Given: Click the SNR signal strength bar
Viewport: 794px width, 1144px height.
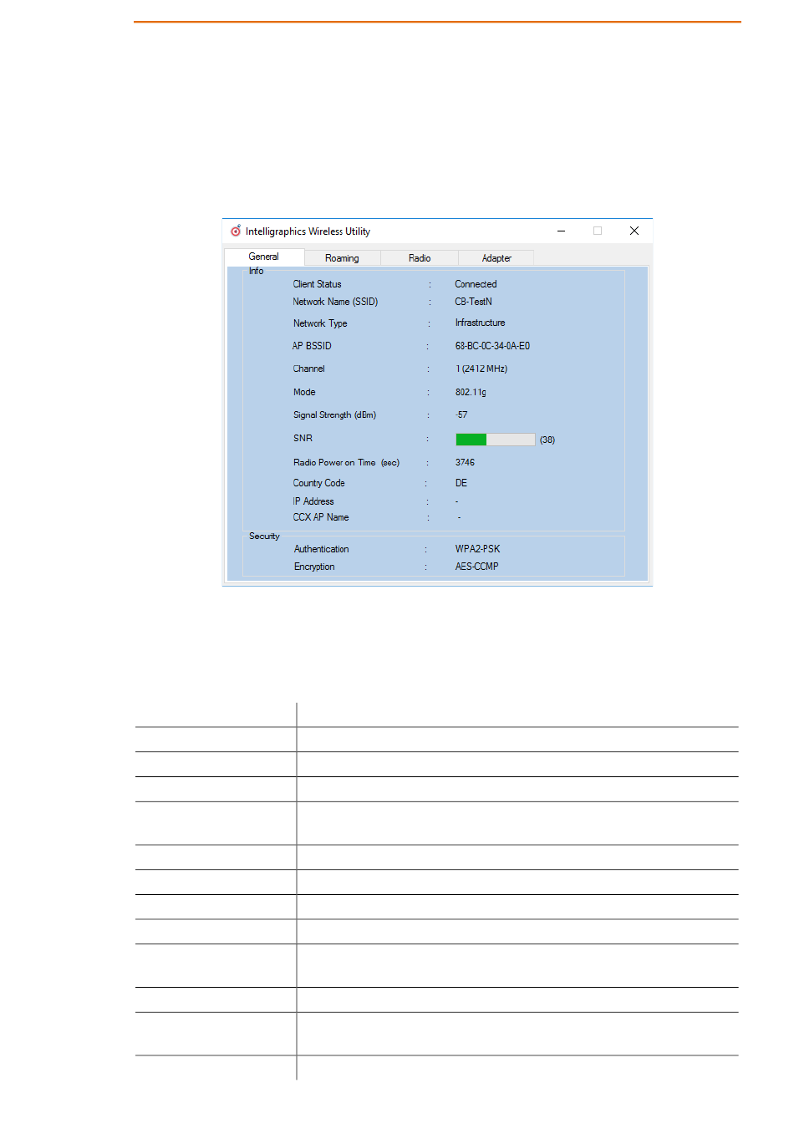Looking at the screenshot, I should pos(496,440).
